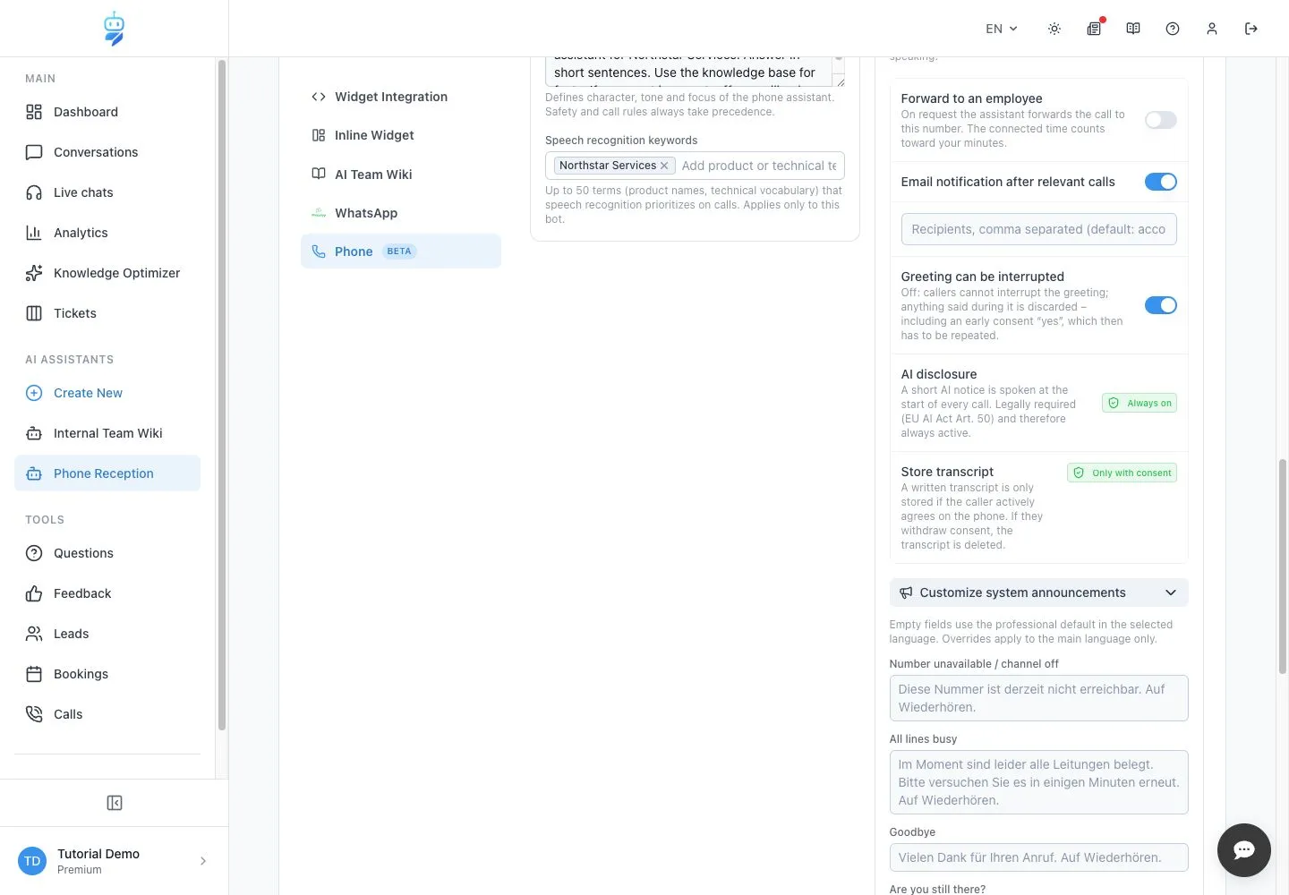
Task: Click the prompt textarea resize handle
Action: pos(840,81)
